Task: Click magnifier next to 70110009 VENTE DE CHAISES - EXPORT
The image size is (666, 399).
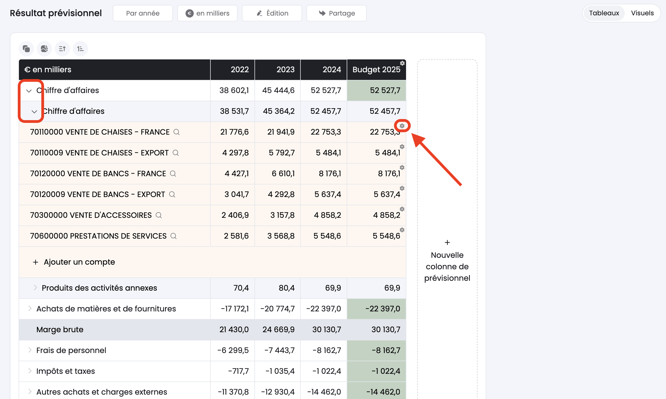Action: [x=176, y=153]
